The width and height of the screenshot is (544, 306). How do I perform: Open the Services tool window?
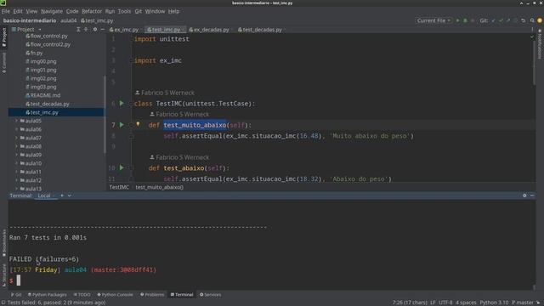[x=210, y=295]
